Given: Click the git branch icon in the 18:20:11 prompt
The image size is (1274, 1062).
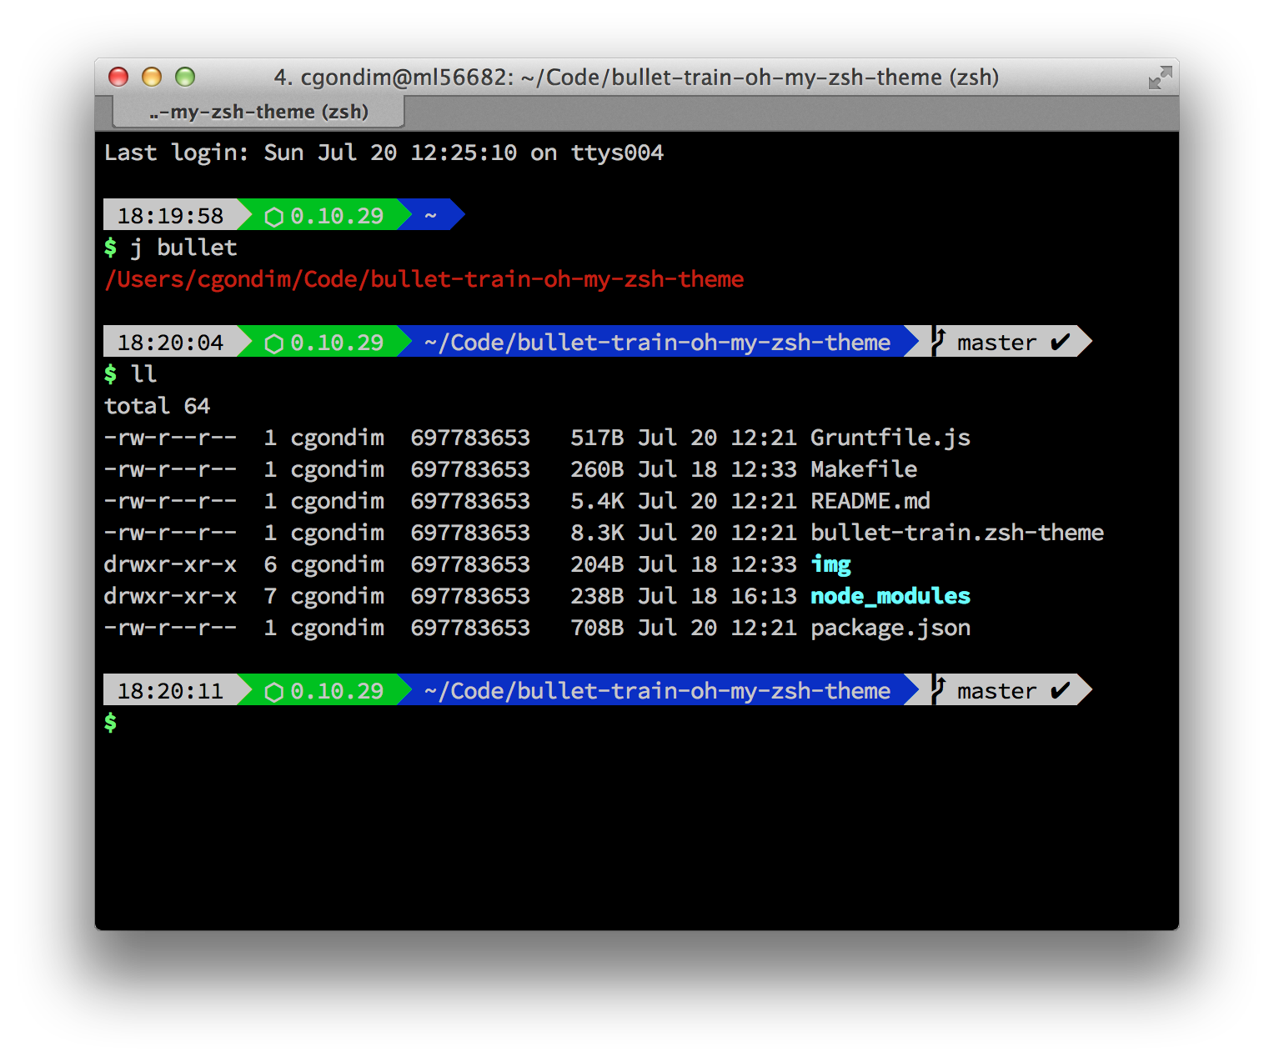Looking at the screenshot, I should (x=939, y=689).
